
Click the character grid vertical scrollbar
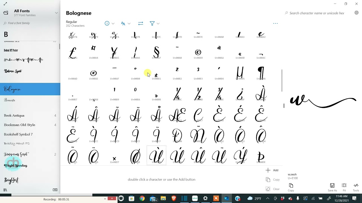coord(282,81)
